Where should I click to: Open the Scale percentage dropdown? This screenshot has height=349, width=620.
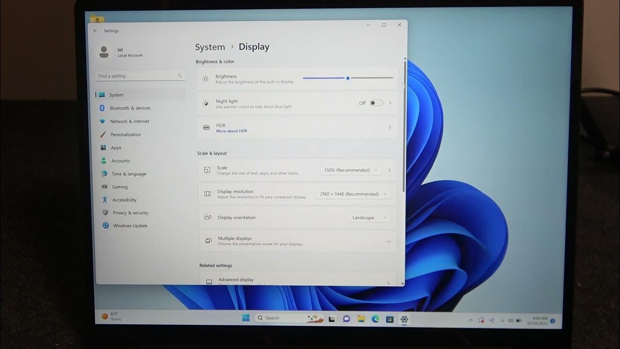pyautogui.click(x=351, y=170)
